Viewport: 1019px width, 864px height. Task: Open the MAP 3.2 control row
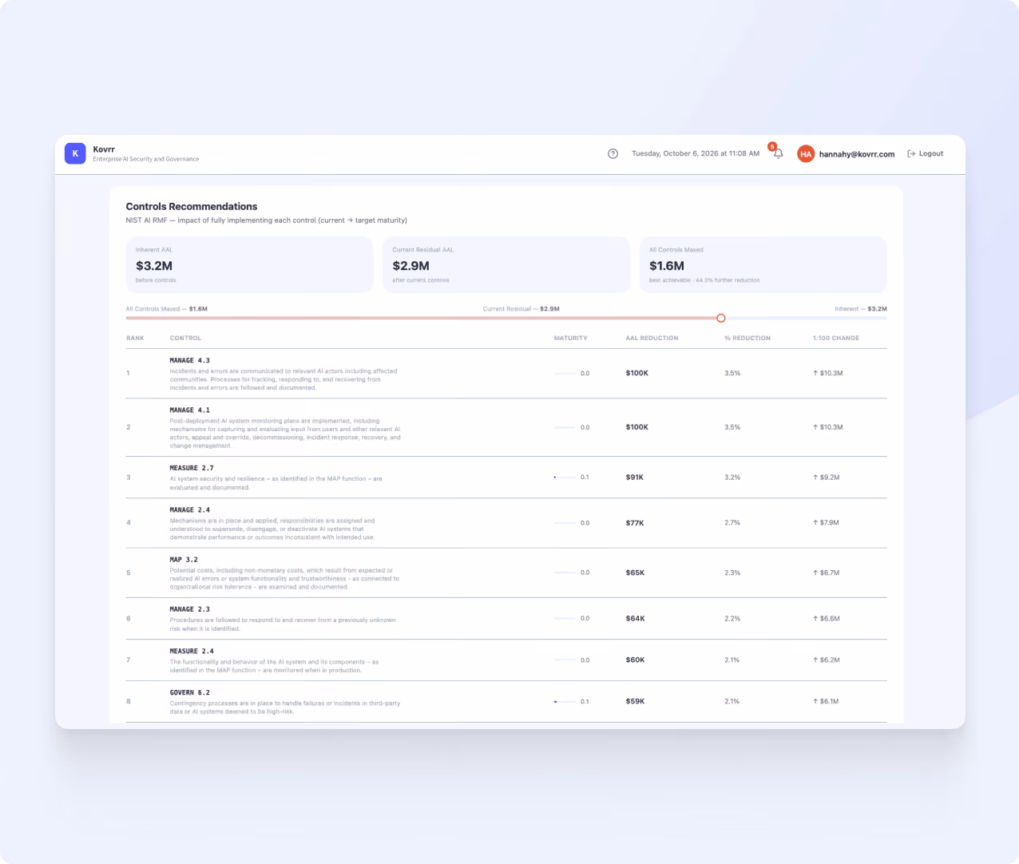(x=506, y=573)
